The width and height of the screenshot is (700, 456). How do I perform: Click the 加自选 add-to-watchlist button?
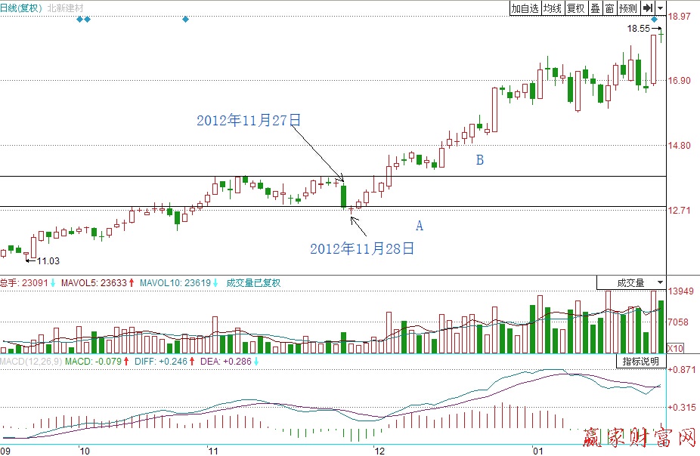pos(525,8)
